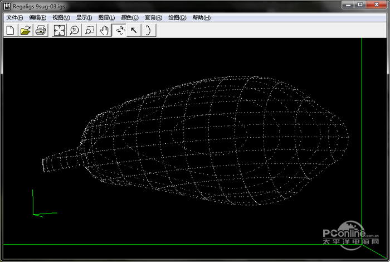Select the zoom window selection tool
This screenshot has height=262, width=390.
click(89, 31)
